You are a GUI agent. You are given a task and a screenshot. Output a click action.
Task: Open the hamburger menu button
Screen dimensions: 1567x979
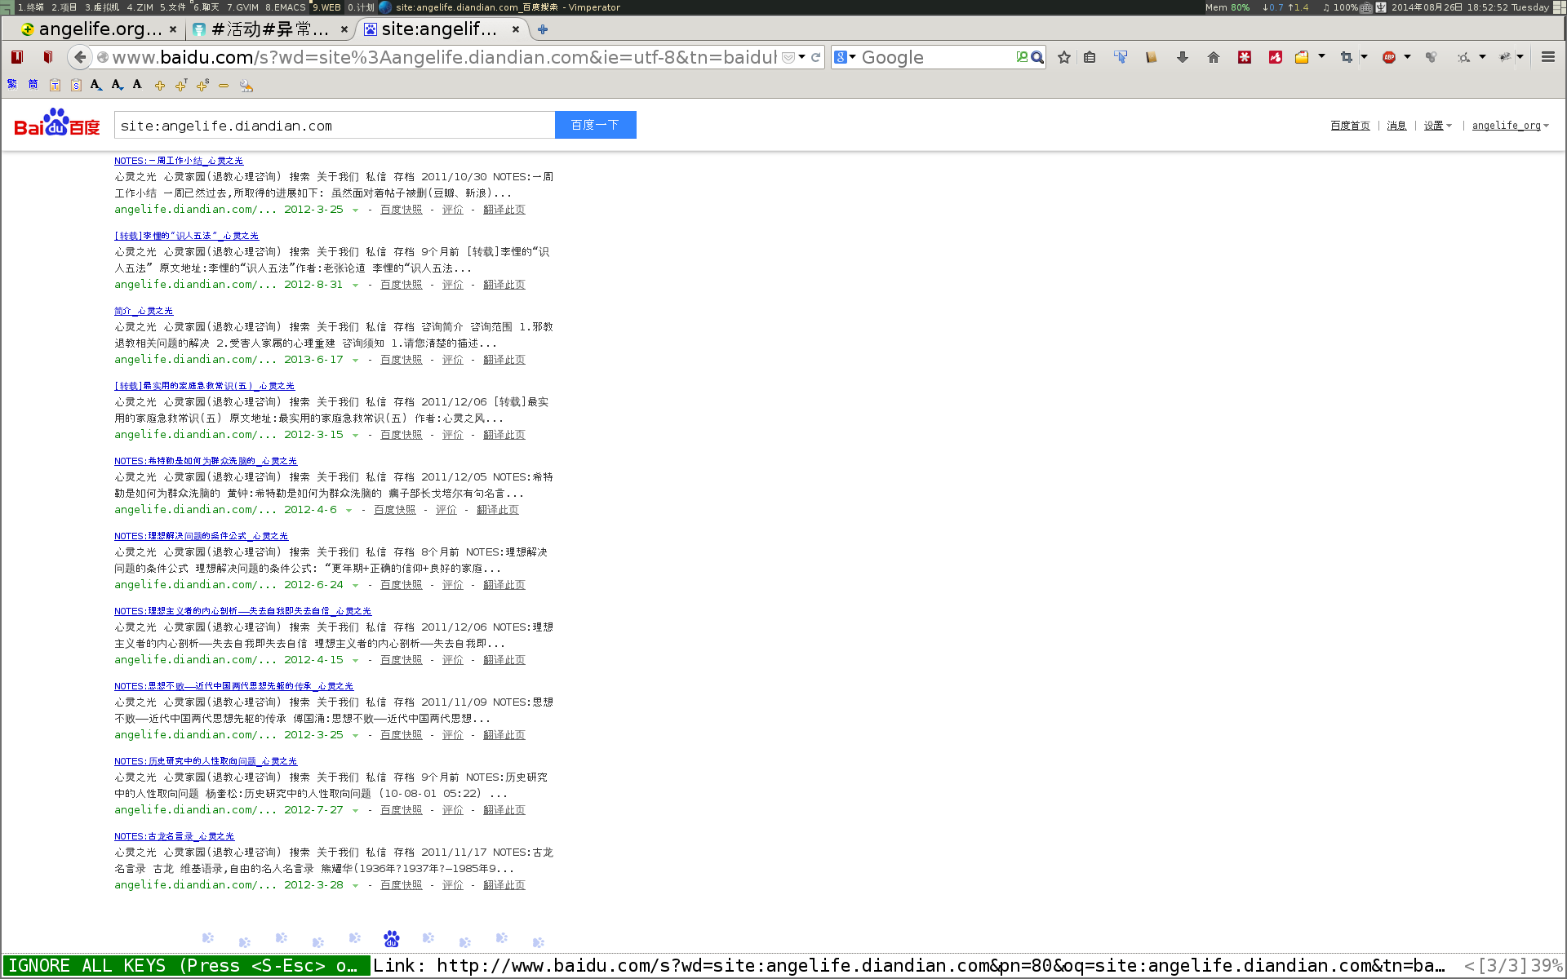[1547, 57]
